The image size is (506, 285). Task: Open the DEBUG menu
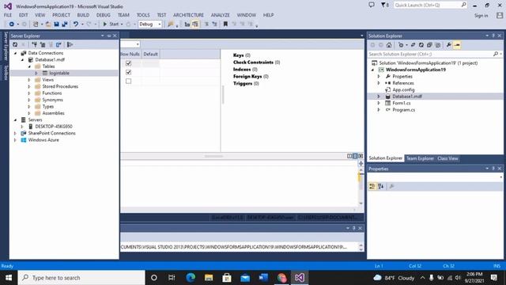click(104, 15)
